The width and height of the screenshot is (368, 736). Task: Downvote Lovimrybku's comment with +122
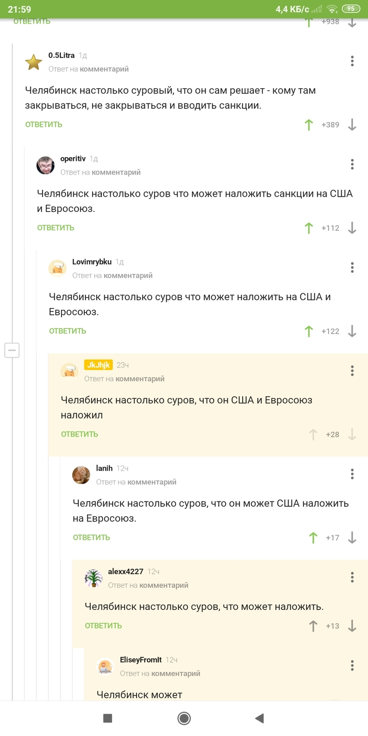pyautogui.click(x=352, y=331)
